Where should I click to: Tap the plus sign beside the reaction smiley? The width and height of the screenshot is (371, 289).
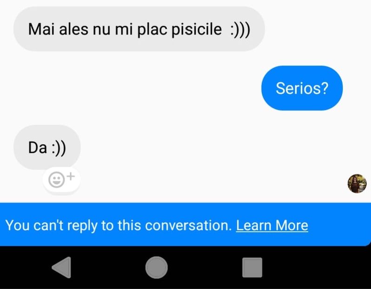tap(71, 176)
